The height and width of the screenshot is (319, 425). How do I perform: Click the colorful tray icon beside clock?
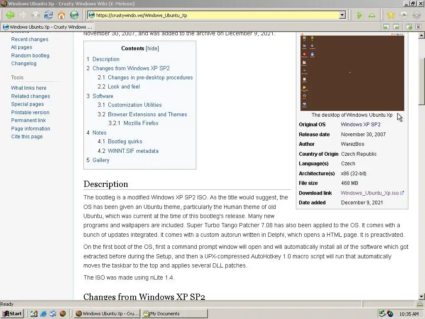pos(390,314)
